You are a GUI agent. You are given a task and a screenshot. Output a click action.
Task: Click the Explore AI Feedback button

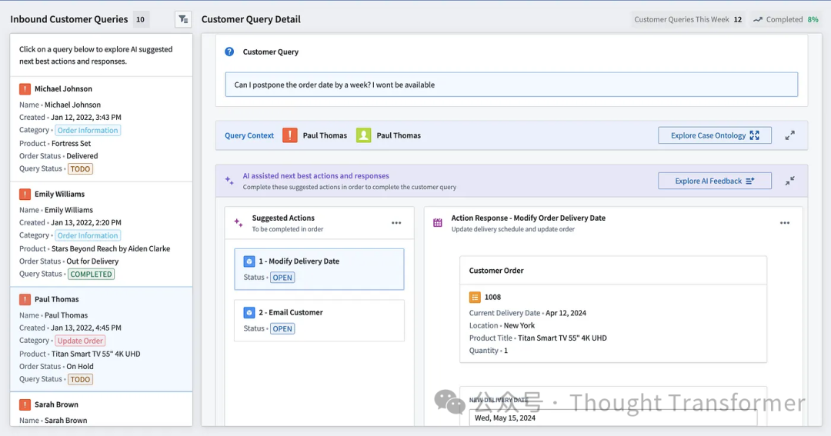point(715,181)
